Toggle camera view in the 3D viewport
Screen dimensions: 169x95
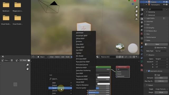[137, 15]
